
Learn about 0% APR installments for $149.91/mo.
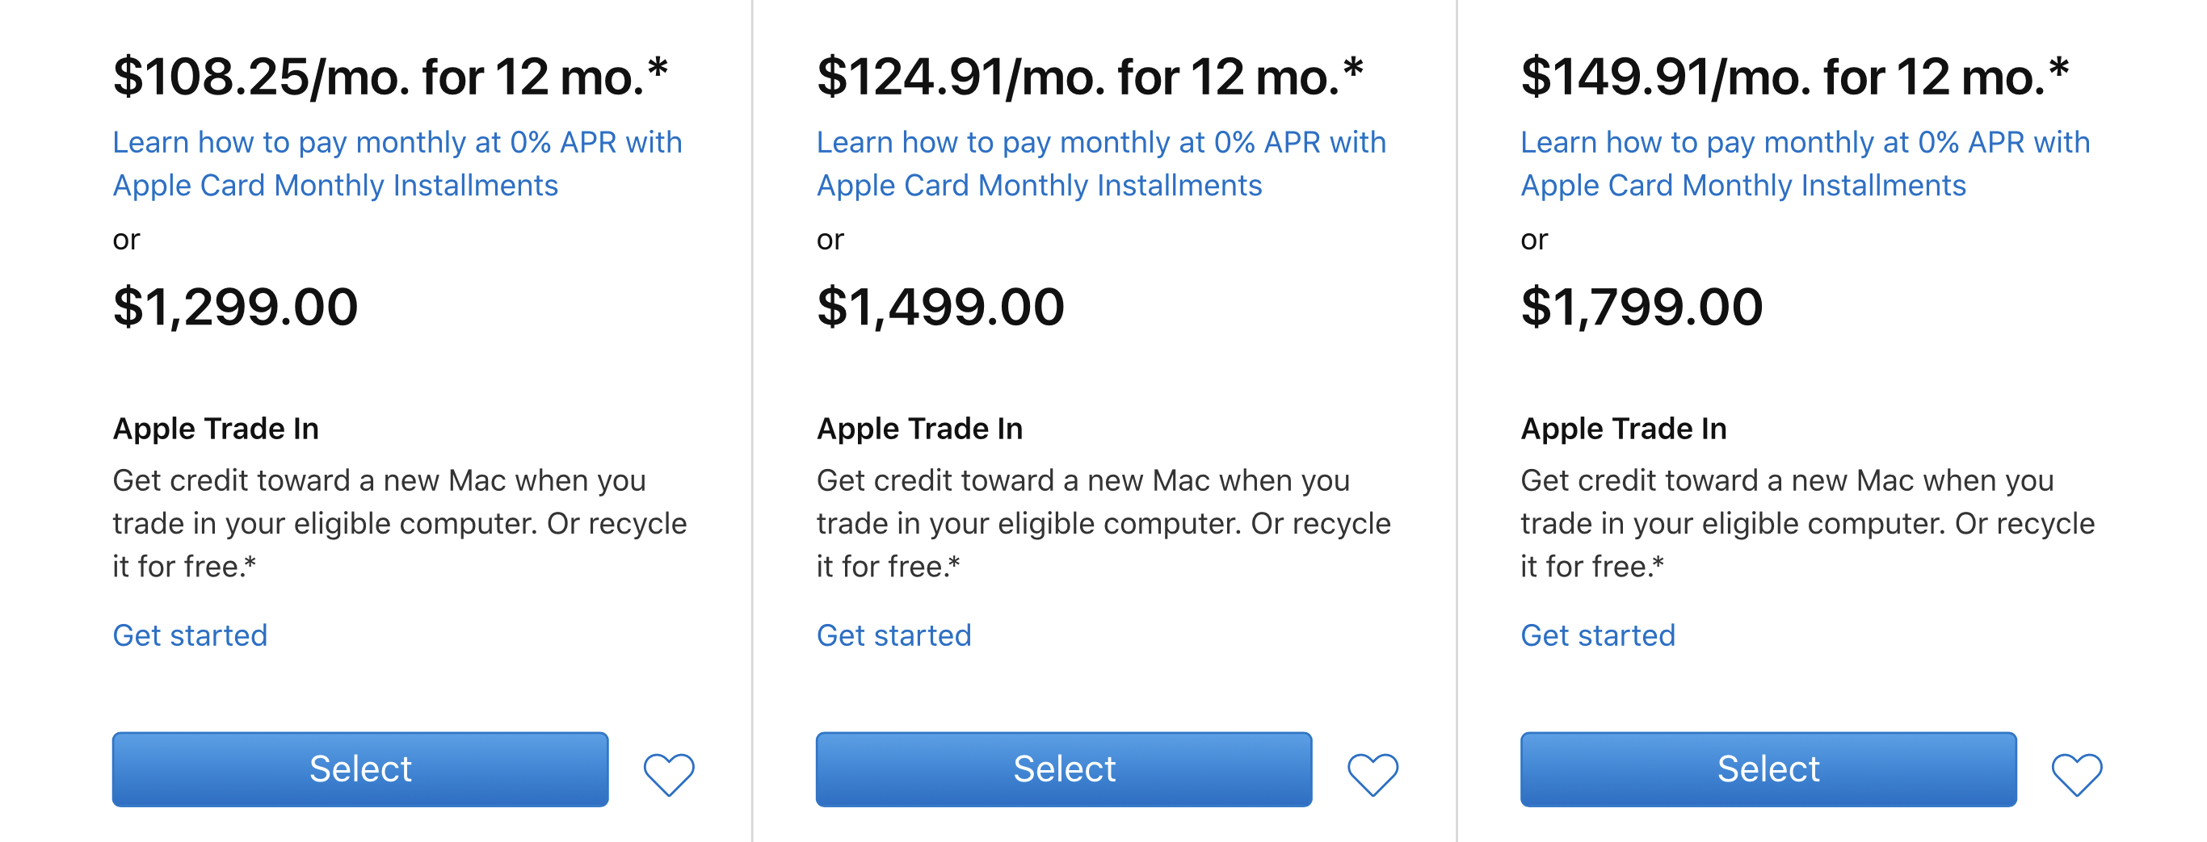(x=1806, y=164)
